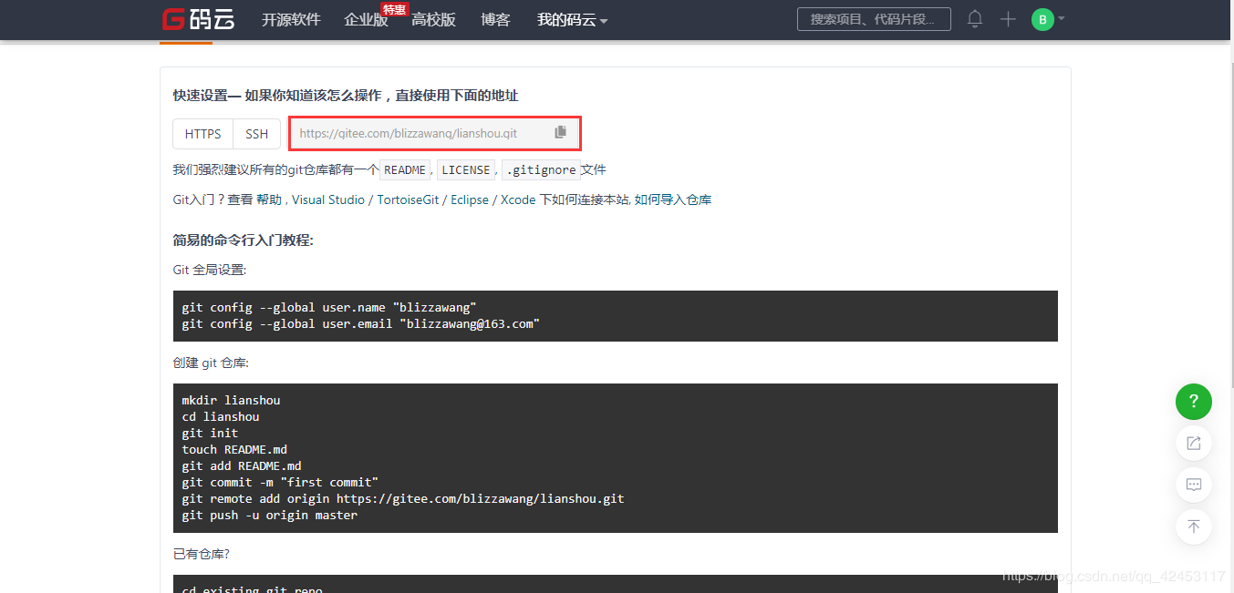
Task: Click the search projects input field
Action: (x=874, y=19)
